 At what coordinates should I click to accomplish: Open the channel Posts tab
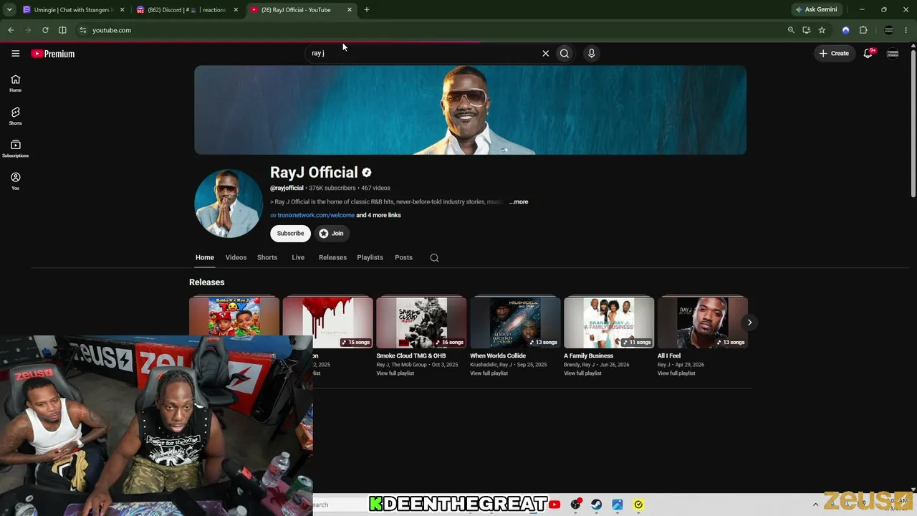click(x=403, y=257)
